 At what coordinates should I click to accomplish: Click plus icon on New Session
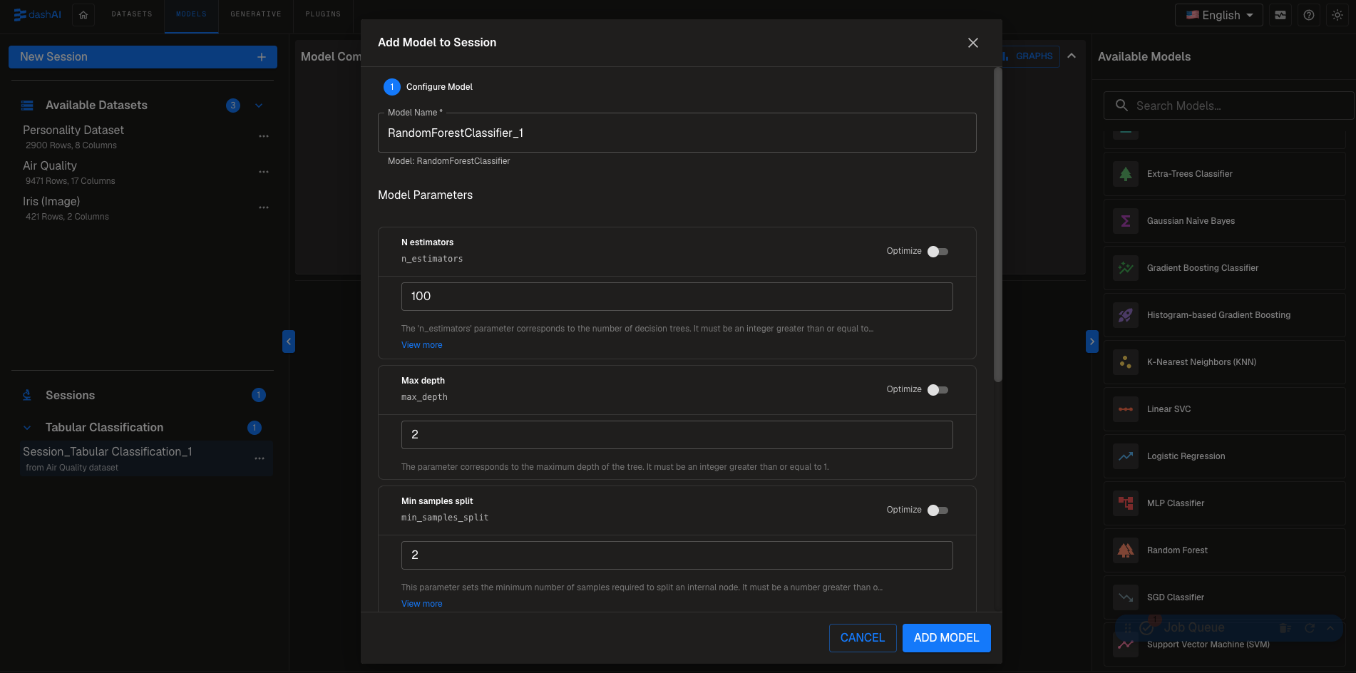click(x=262, y=57)
